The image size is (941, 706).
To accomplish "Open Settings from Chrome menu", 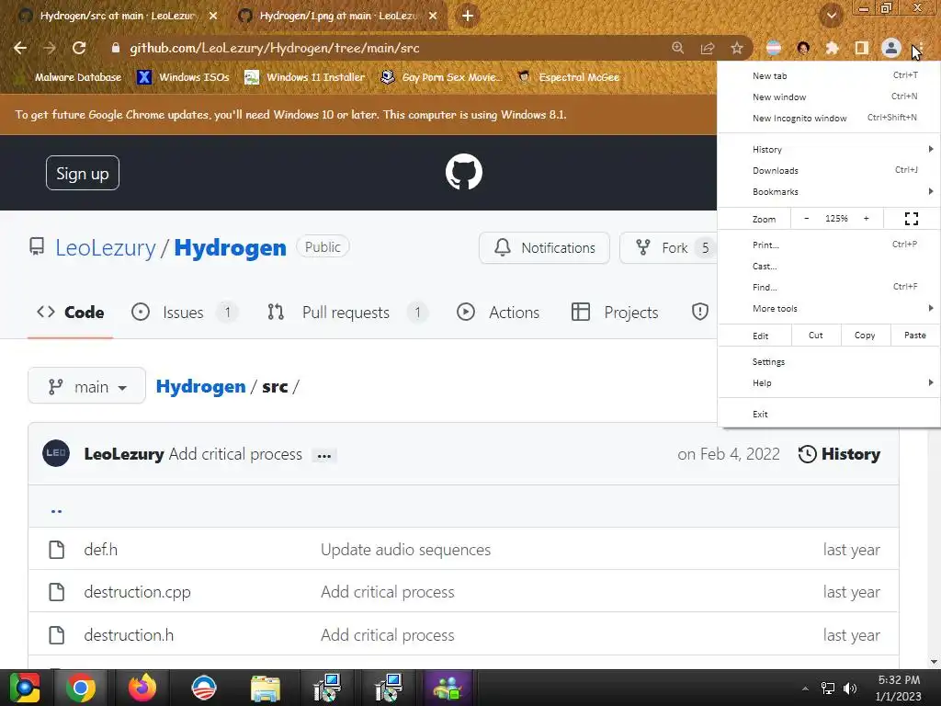I will (829, 362).
